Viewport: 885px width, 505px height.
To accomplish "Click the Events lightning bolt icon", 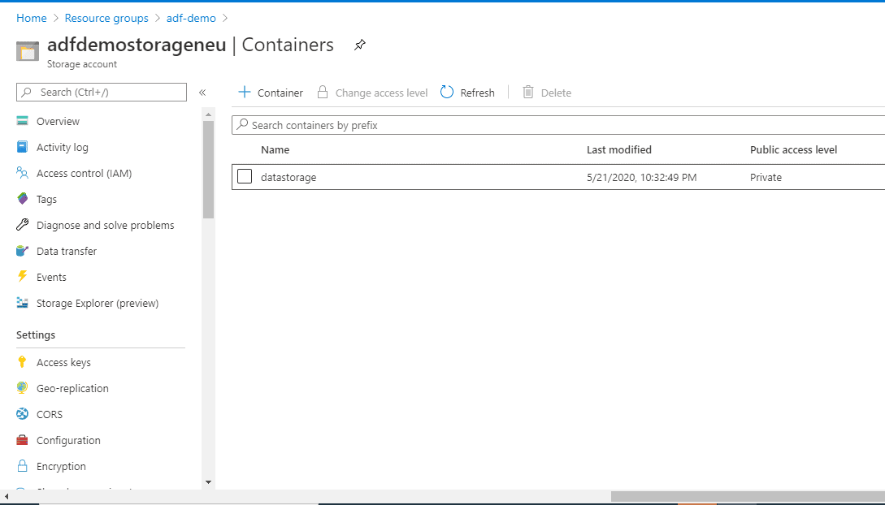I will coord(23,277).
